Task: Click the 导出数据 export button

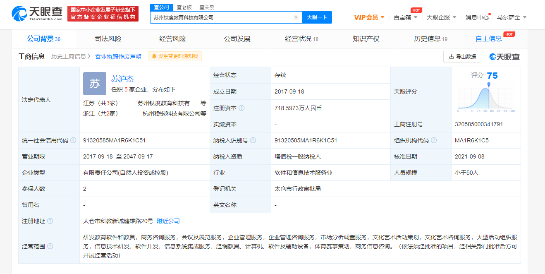Action: tap(462, 57)
